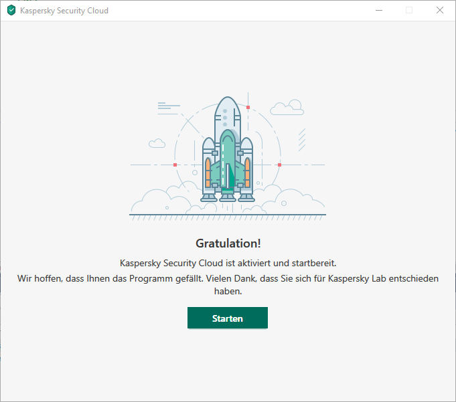The height and width of the screenshot is (402, 456).
Task: Minimize the Kaspersky Security Cloud window
Action: tap(378, 11)
